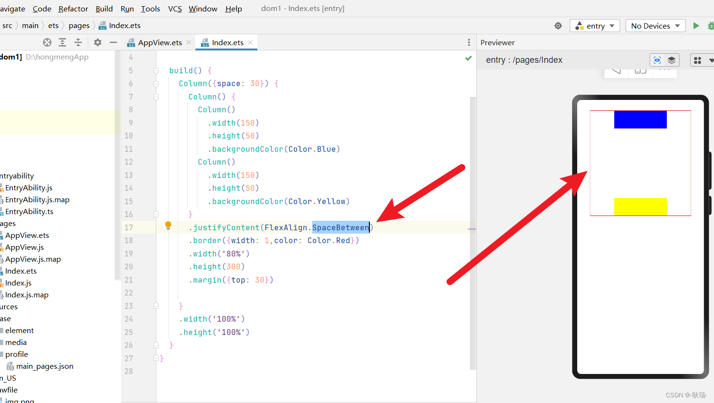Viewport: 714px width, 403px height.
Task: Click the Expand All icon in project panel
Action: 62,42
